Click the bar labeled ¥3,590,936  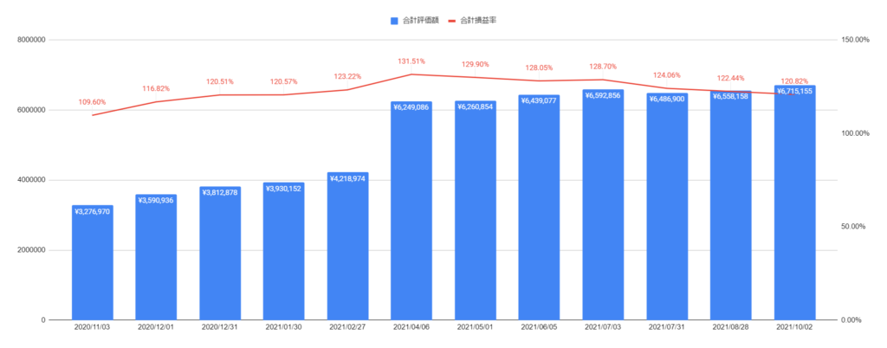point(156,257)
